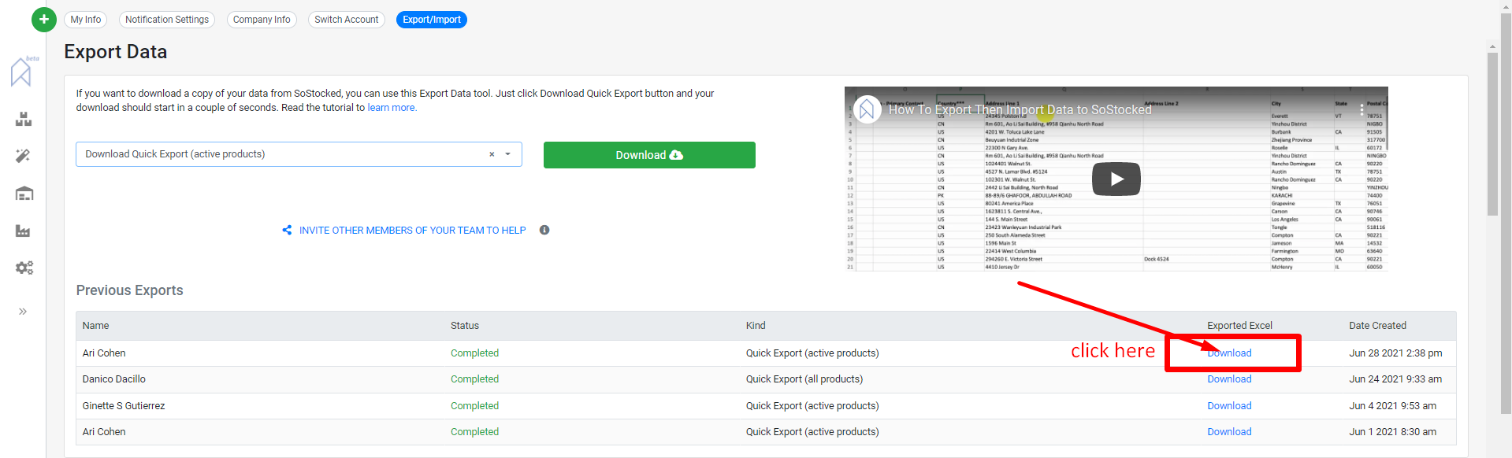
Task: Click Invite other members of your team link
Action: click(x=412, y=231)
